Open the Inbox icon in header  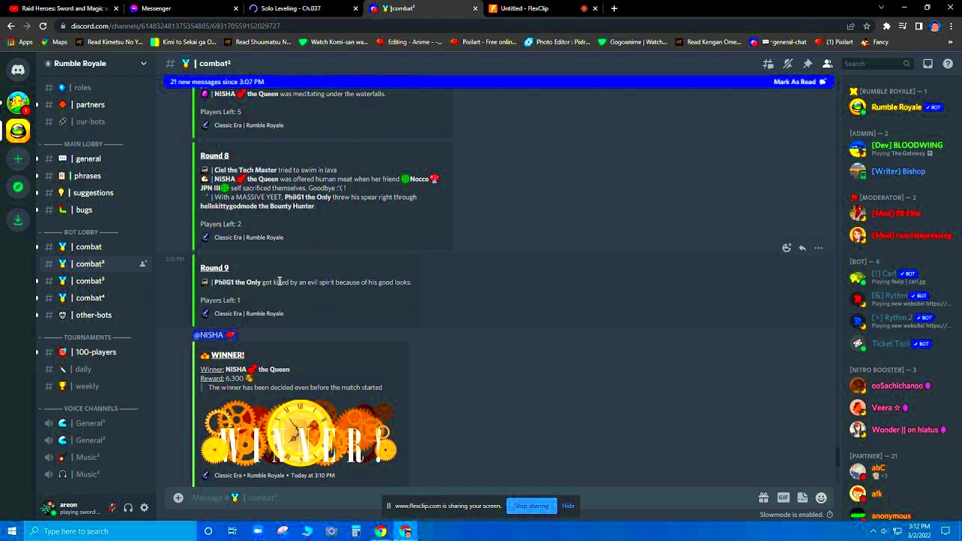coord(927,64)
